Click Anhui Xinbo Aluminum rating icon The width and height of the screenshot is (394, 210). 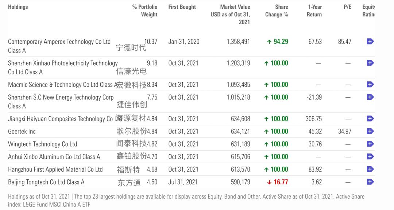click(x=370, y=157)
